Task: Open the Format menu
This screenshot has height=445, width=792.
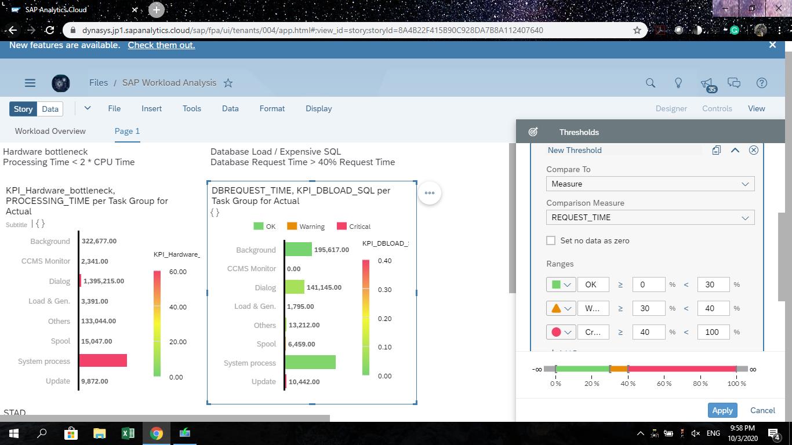Action: pos(272,108)
